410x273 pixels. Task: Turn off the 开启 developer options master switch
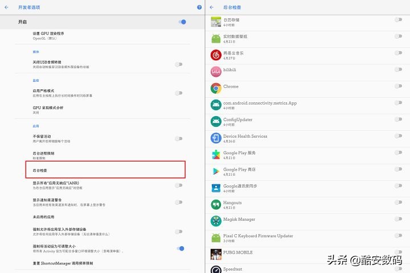(x=182, y=22)
